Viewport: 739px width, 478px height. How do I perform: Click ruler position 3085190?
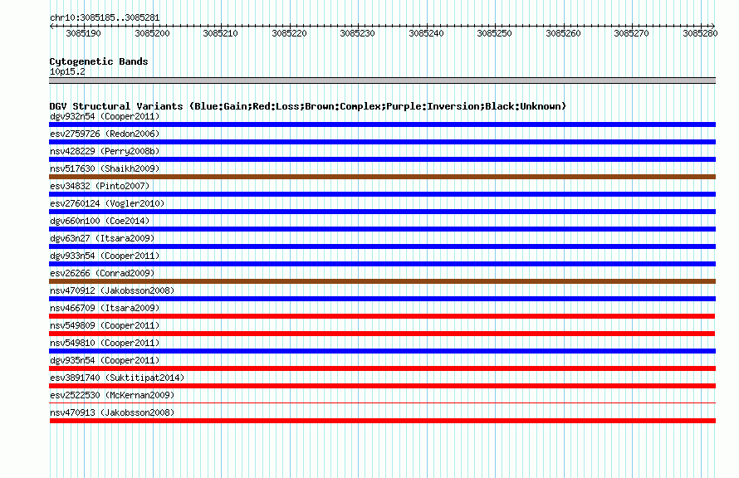click(x=83, y=33)
